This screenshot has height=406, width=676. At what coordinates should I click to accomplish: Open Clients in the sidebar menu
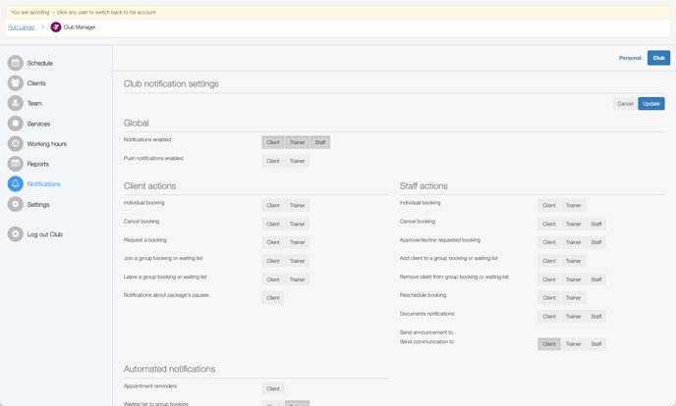[36, 83]
